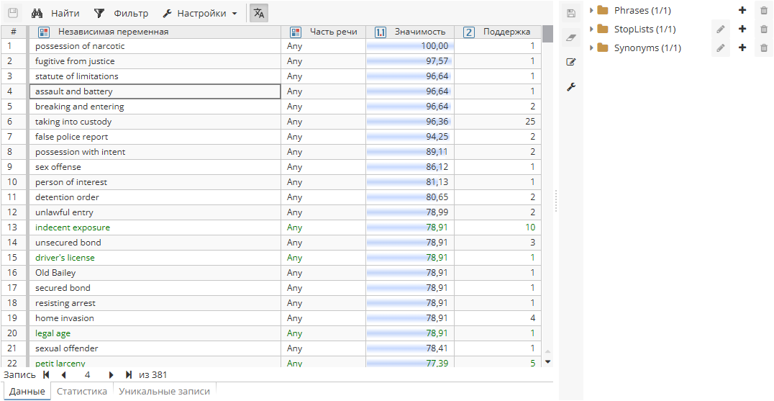The image size is (774, 401).
Task: Click Значимость column numeric type icon
Action: [x=381, y=32]
